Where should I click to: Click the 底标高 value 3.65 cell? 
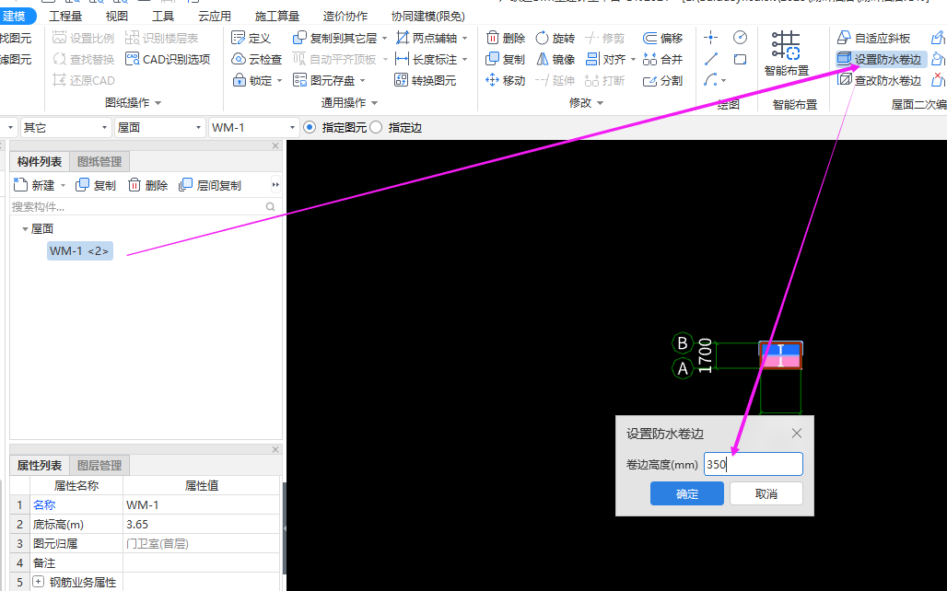click(x=201, y=524)
